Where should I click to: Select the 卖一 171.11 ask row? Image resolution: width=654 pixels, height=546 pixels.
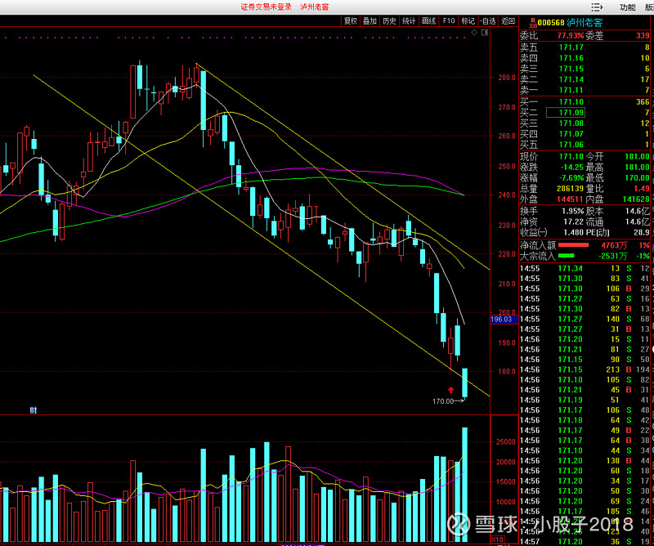pyautogui.click(x=585, y=90)
